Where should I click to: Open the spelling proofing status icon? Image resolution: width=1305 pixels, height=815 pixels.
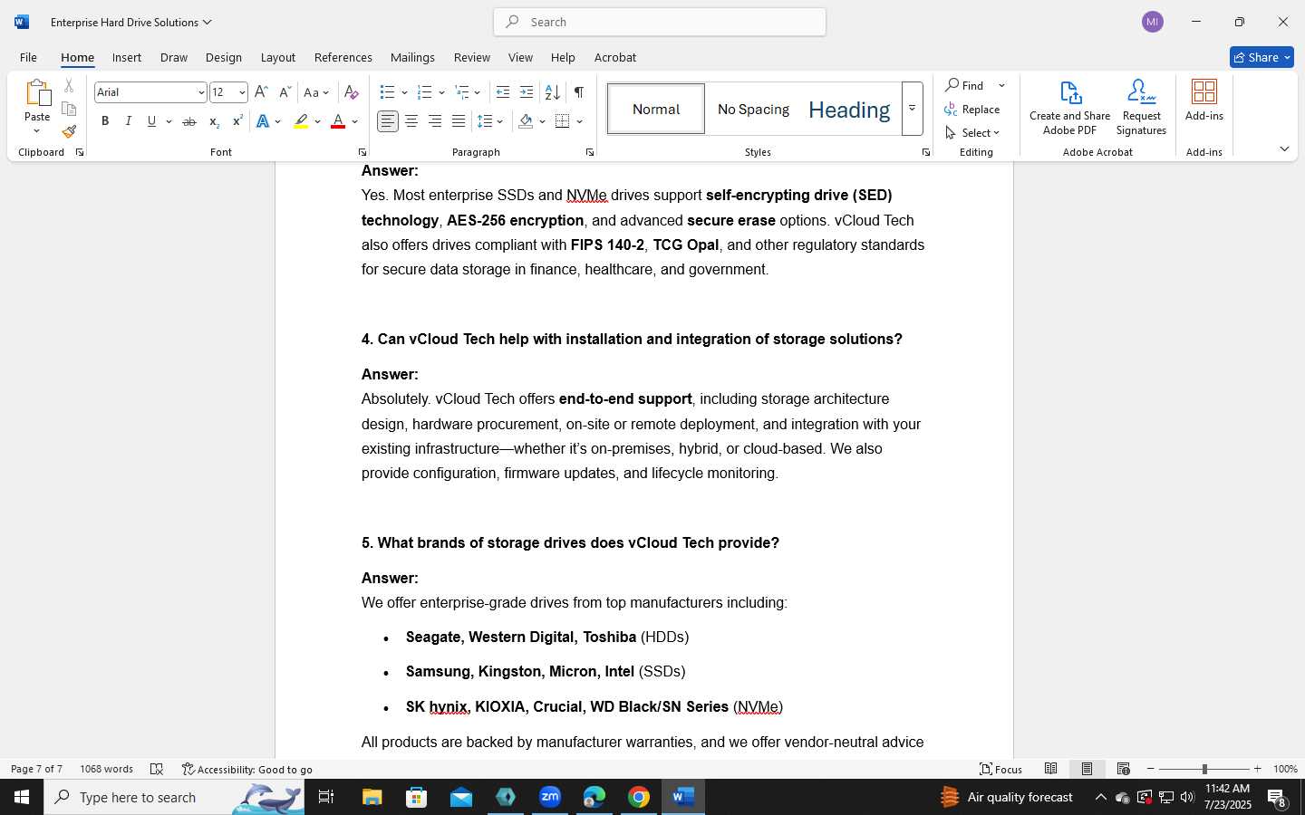click(x=157, y=769)
